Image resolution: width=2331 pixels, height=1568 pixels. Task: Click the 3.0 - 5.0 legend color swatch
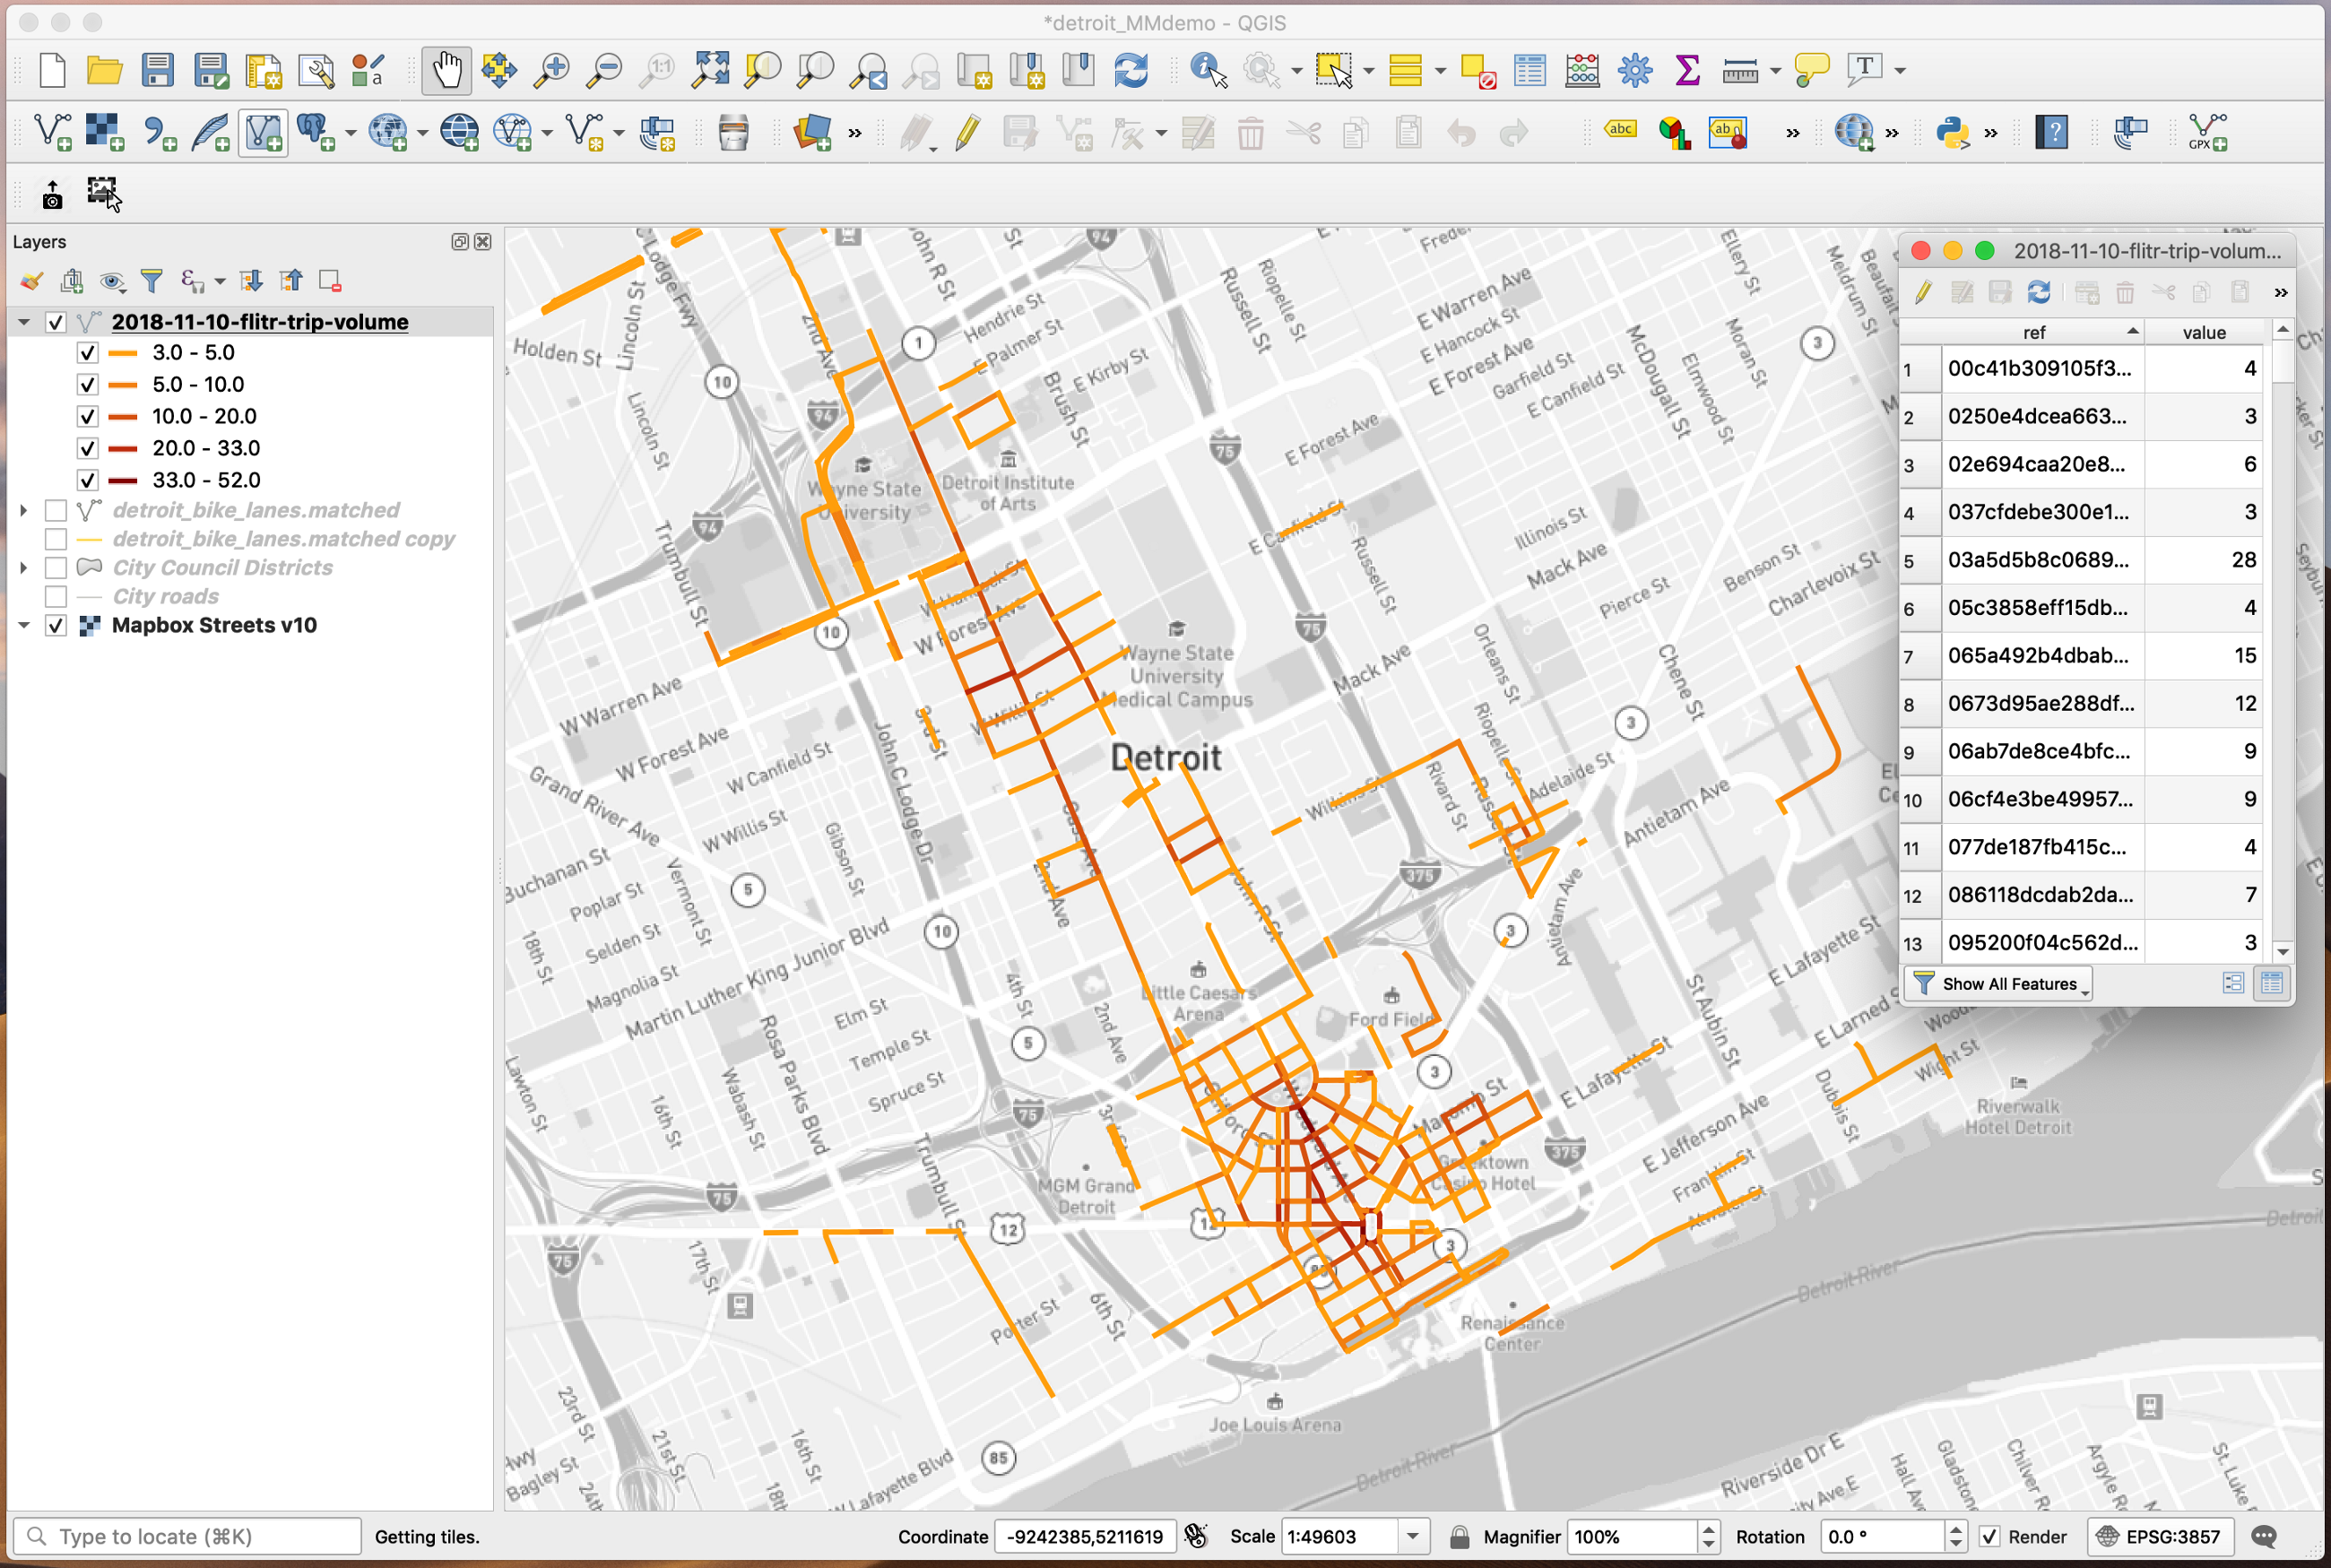tap(122, 353)
